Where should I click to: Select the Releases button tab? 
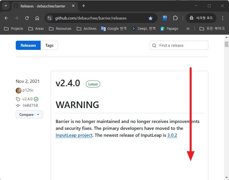click(x=28, y=45)
